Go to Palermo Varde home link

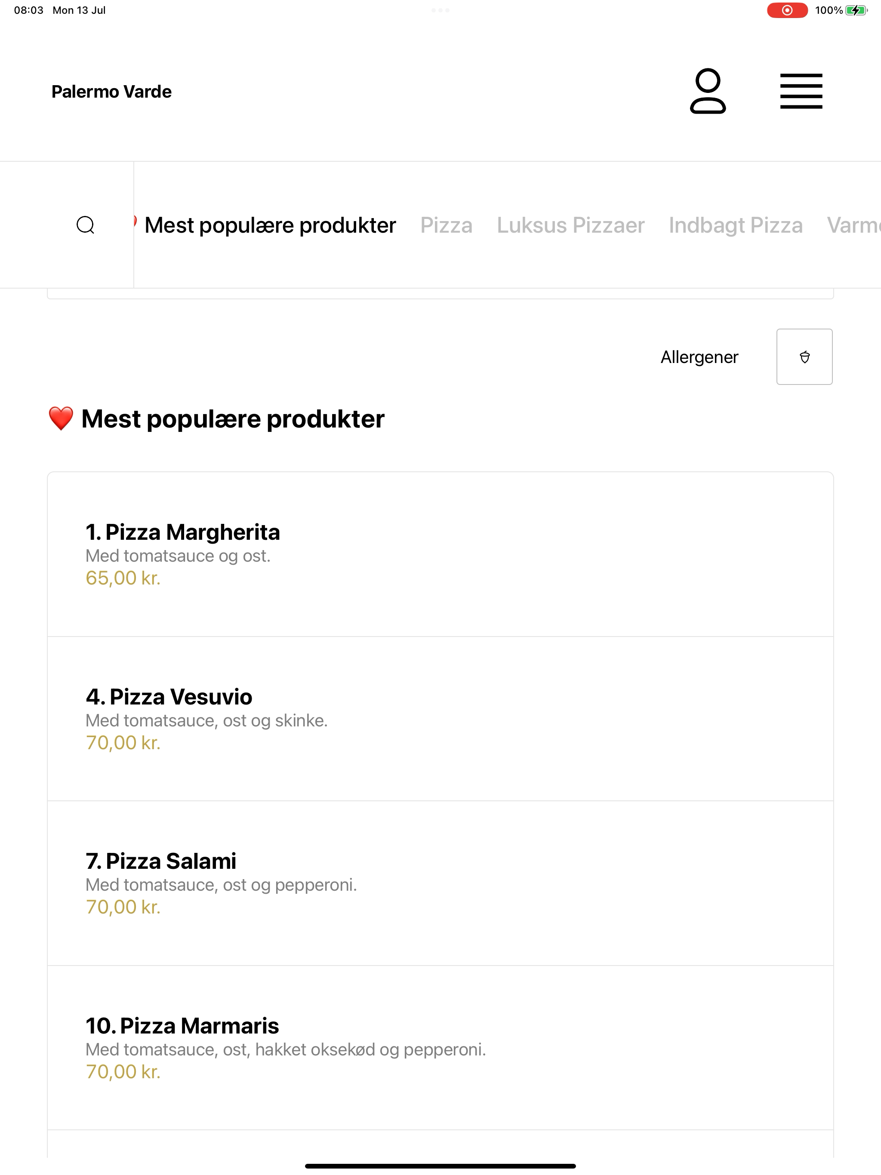[x=111, y=91]
